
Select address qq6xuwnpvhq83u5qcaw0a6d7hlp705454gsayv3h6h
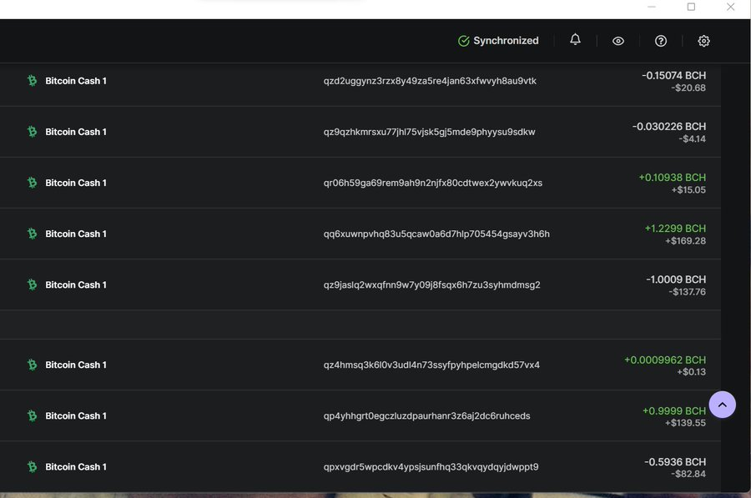pyautogui.click(x=436, y=234)
